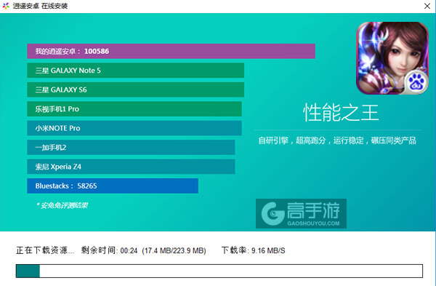Select the purple 100586 score bar
436x286 pixels.
tap(171, 51)
